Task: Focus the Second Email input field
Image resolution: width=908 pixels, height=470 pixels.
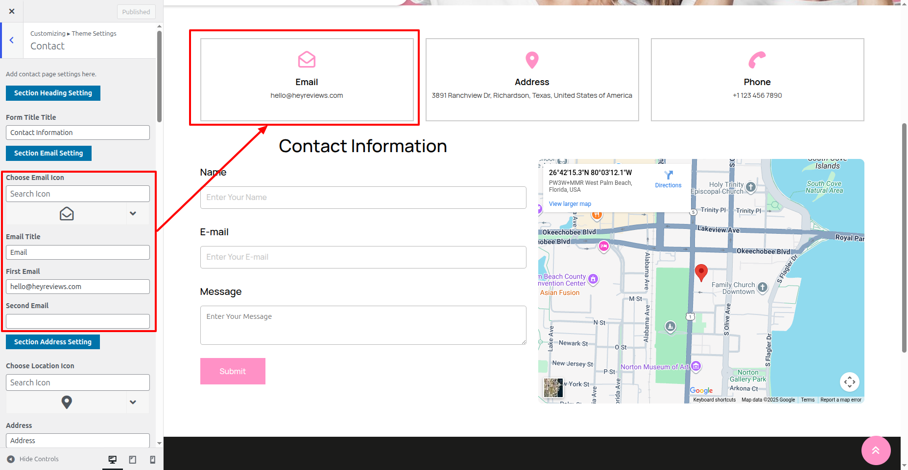Action: 78,321
